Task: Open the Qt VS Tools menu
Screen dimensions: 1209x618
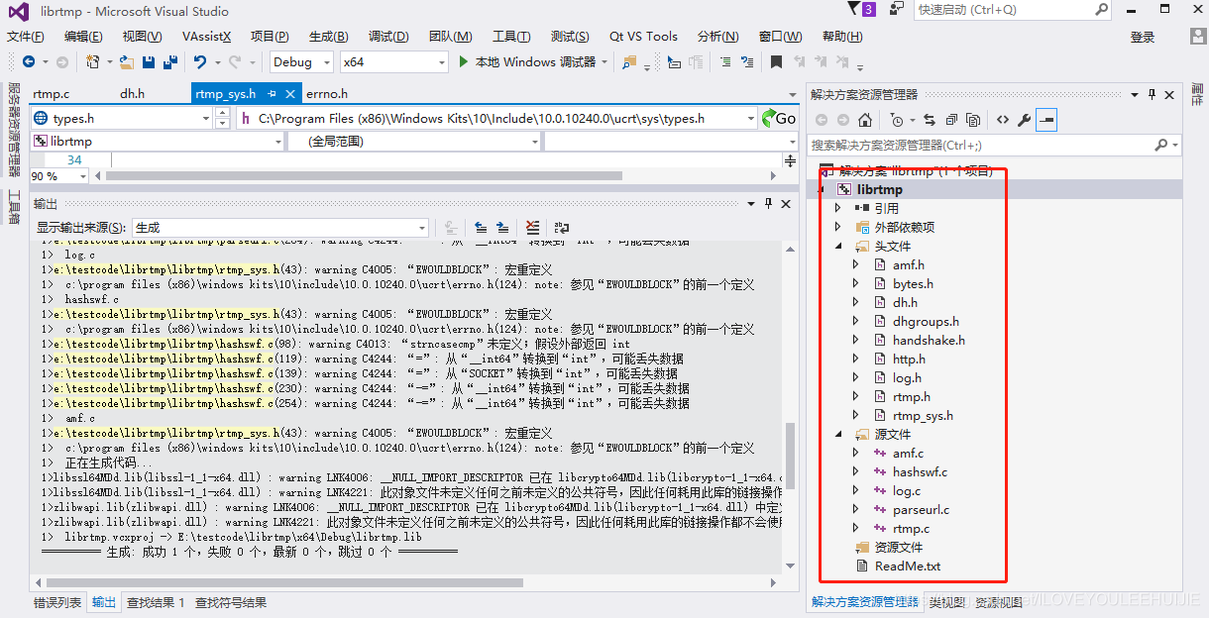Action: (x=642, y=36)
